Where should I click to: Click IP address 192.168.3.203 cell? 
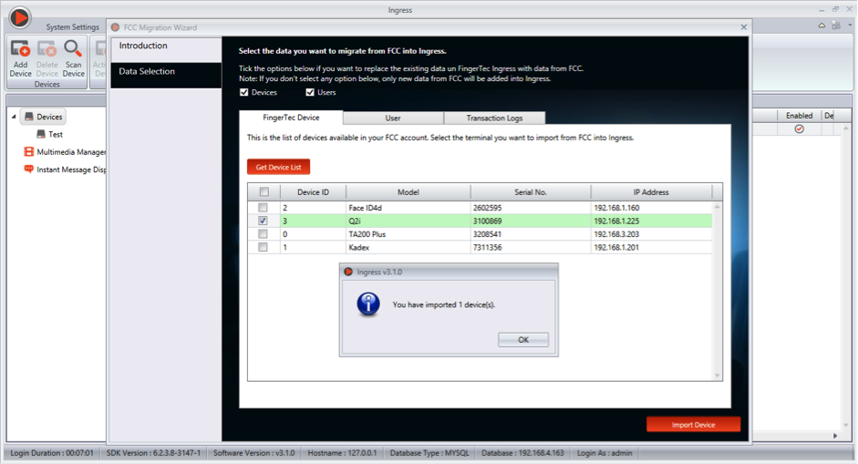(x=651, y=234)
